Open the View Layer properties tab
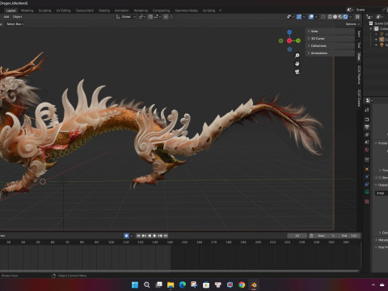Screen dimensions: 388x291 367,134
